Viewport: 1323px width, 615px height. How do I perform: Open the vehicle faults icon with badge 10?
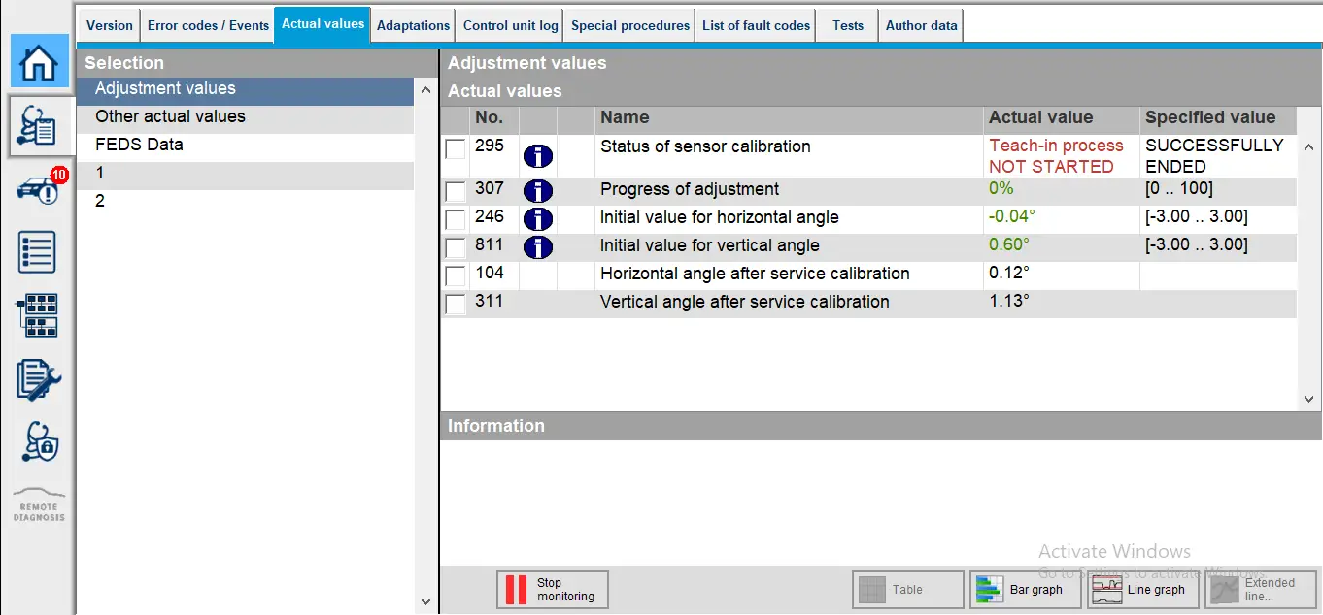(40, 187)
